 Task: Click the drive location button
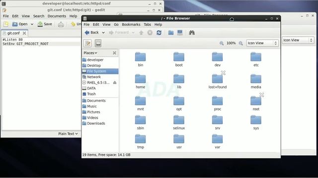point(98,43)
